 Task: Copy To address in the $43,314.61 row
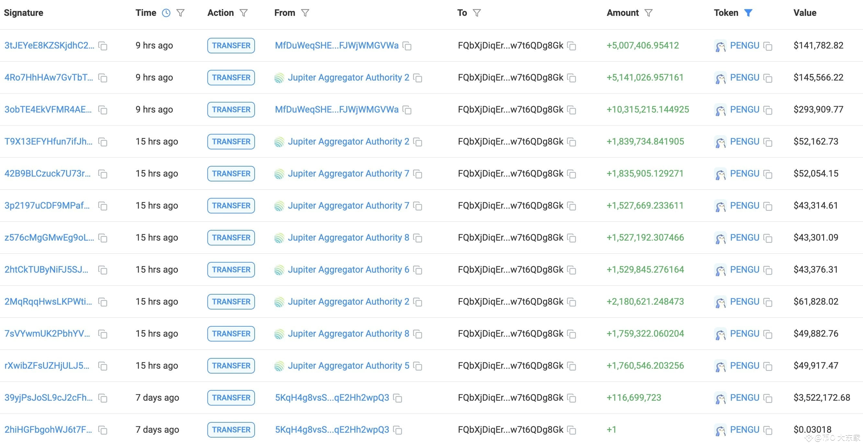[x=571, y=206]
